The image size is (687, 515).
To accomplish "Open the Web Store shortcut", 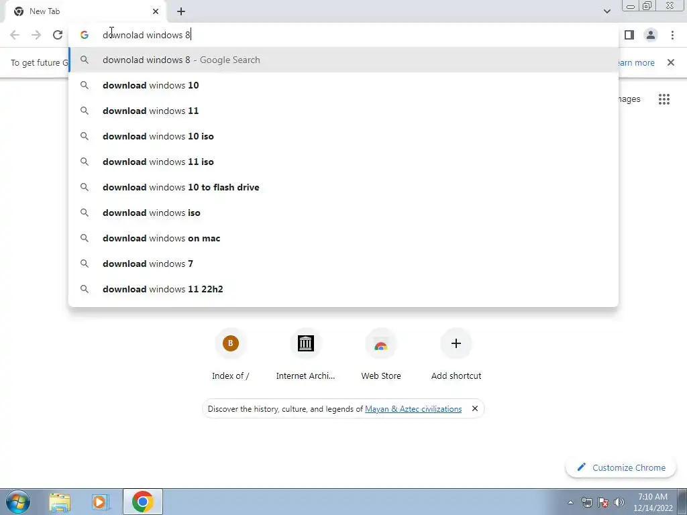I will pos(381,355).
